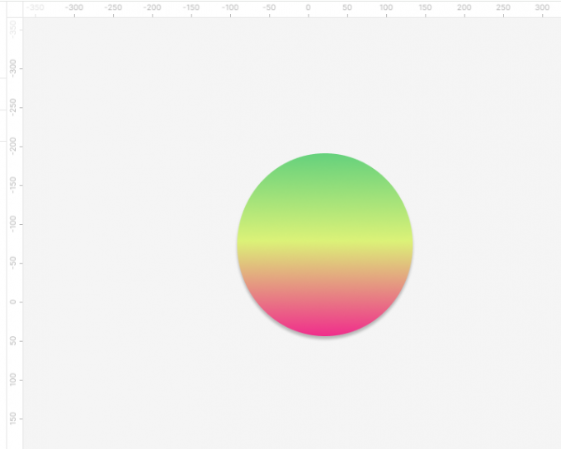The image size is (561, 449).
Task: Click the 150 label on the horizontal ruler
Action: pos(425,7)
